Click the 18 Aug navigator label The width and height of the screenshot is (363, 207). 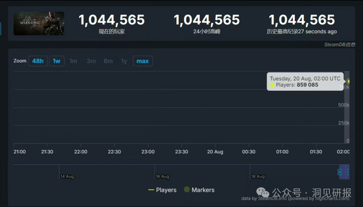[258, 176]
